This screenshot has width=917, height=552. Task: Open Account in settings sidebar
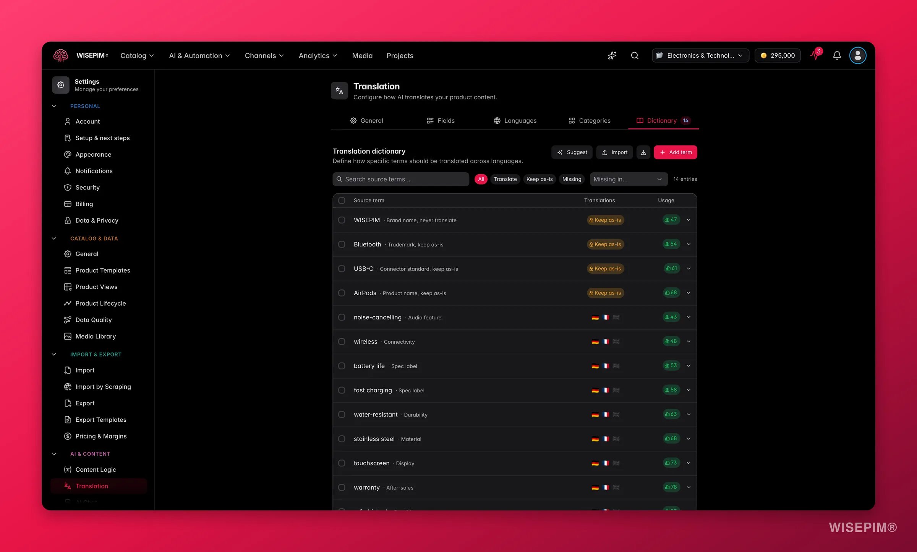87,121
